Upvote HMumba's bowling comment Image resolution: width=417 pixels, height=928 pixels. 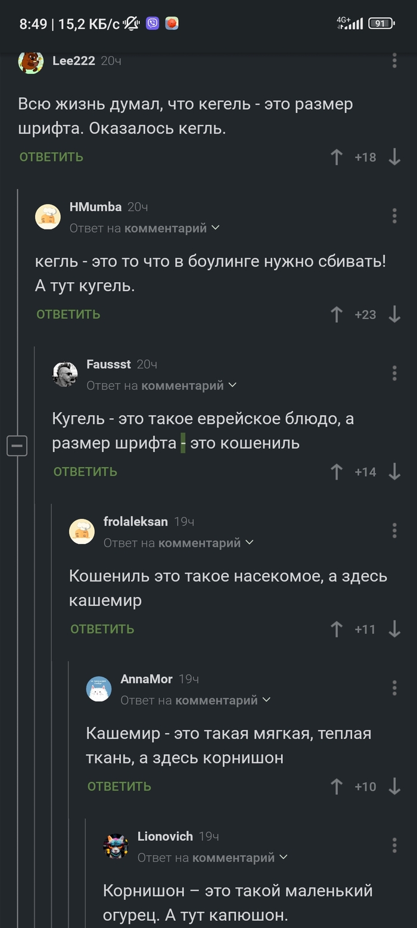pos(337,315)
